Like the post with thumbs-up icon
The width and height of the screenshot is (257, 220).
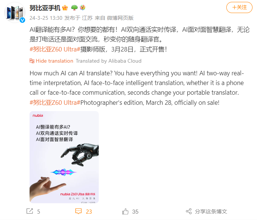[x=125, y=211]
